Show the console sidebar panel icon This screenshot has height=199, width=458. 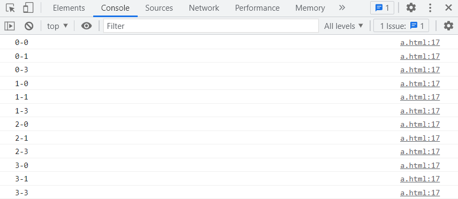9,26
